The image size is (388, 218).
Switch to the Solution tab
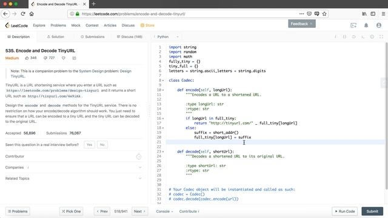coord(56,36)
